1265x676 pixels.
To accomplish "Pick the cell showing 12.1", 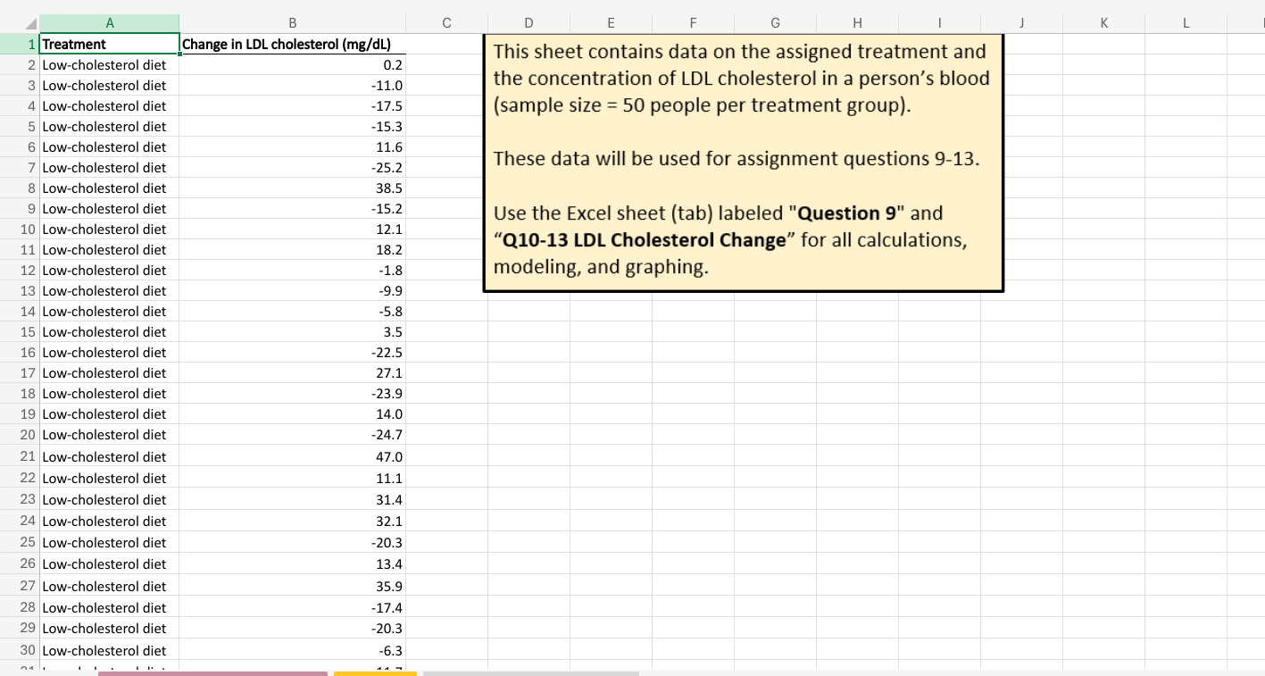I will 292,230.
